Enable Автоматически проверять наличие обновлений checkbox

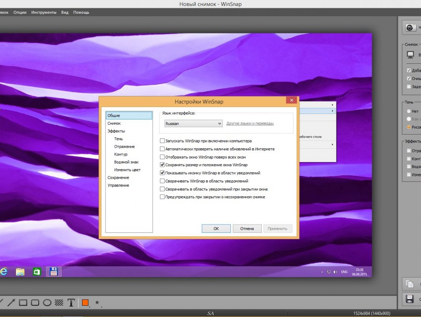point(162,149)
